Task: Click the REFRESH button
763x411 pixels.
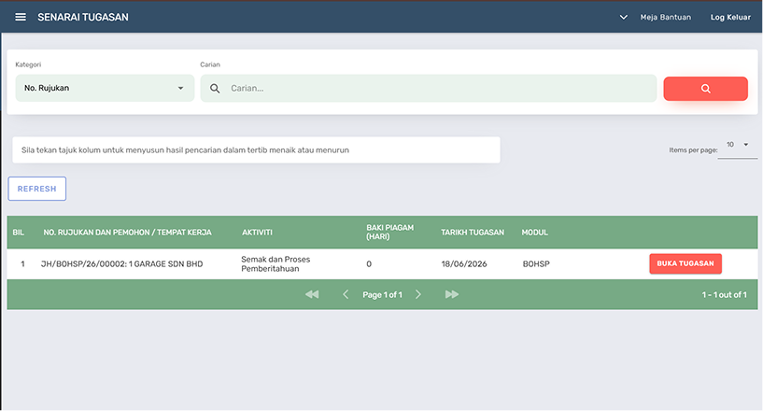Action: [37, 189]
